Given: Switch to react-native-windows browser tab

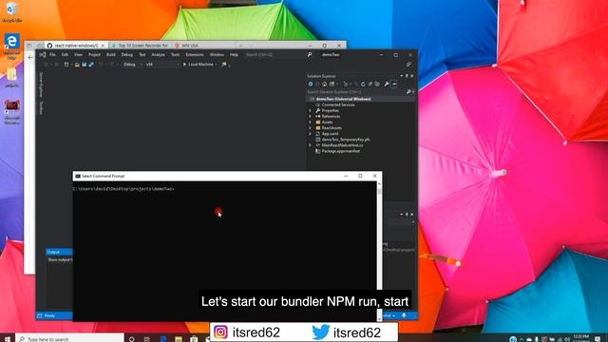Looking at the screenshot, I should pyautogui.click(x=76, y=46).
